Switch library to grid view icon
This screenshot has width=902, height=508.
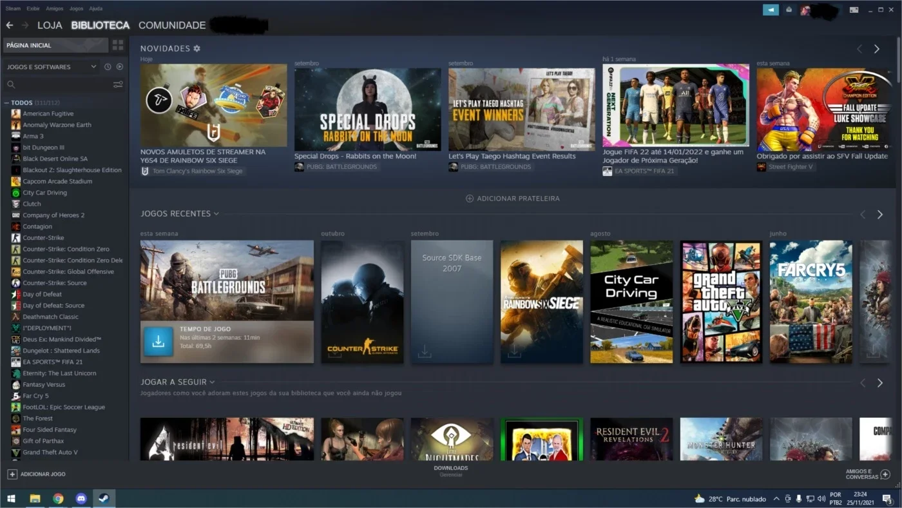[x=118, y=45]
